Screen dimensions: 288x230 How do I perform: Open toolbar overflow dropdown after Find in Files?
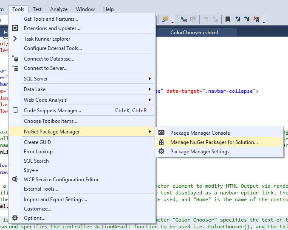coord(172,22)
